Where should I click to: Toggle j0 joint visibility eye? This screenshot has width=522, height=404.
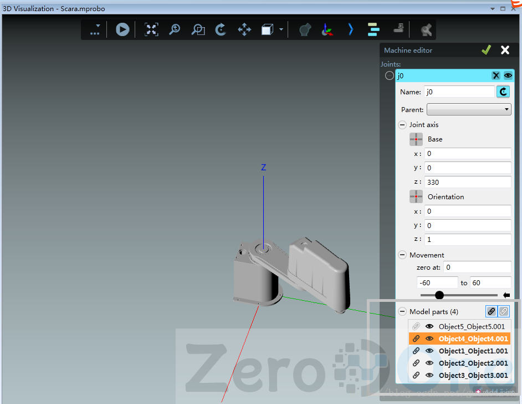coord(508,75)
